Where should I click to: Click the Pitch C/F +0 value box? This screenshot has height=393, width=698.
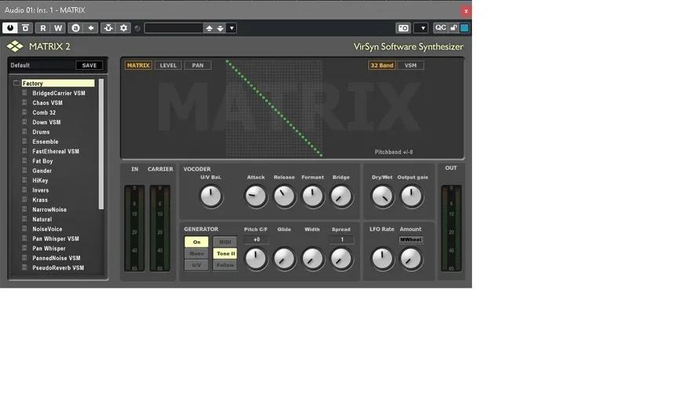tap(257, 240)
